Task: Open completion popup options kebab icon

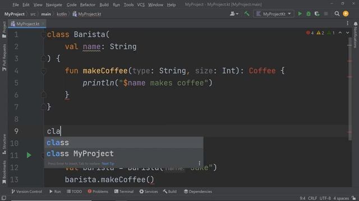Action: click(x=200, y=163)
